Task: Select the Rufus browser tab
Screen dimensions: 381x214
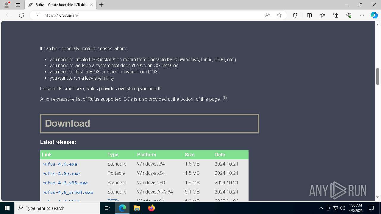Action: (x=61, y=5)
